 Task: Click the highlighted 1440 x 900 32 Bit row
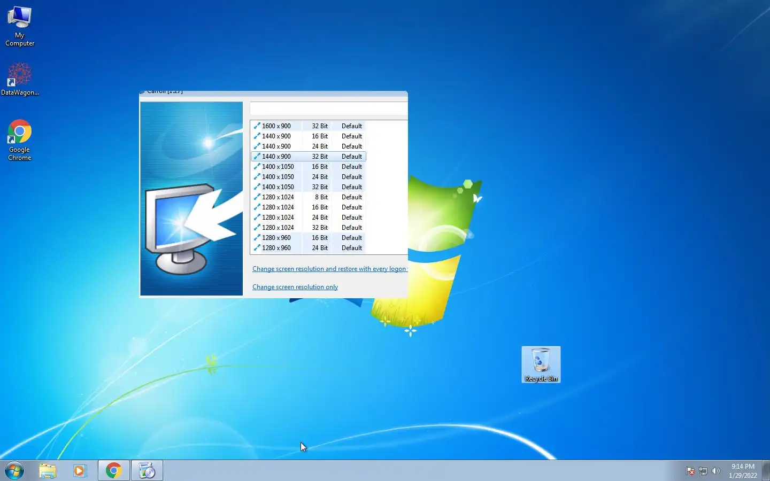(309, 157)
